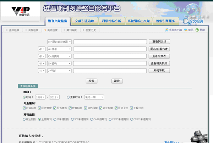Image resolution: width=213 pixels, height=143 pixels.
Task: Click the 机构 search text field
Action: tap(110, 64)
